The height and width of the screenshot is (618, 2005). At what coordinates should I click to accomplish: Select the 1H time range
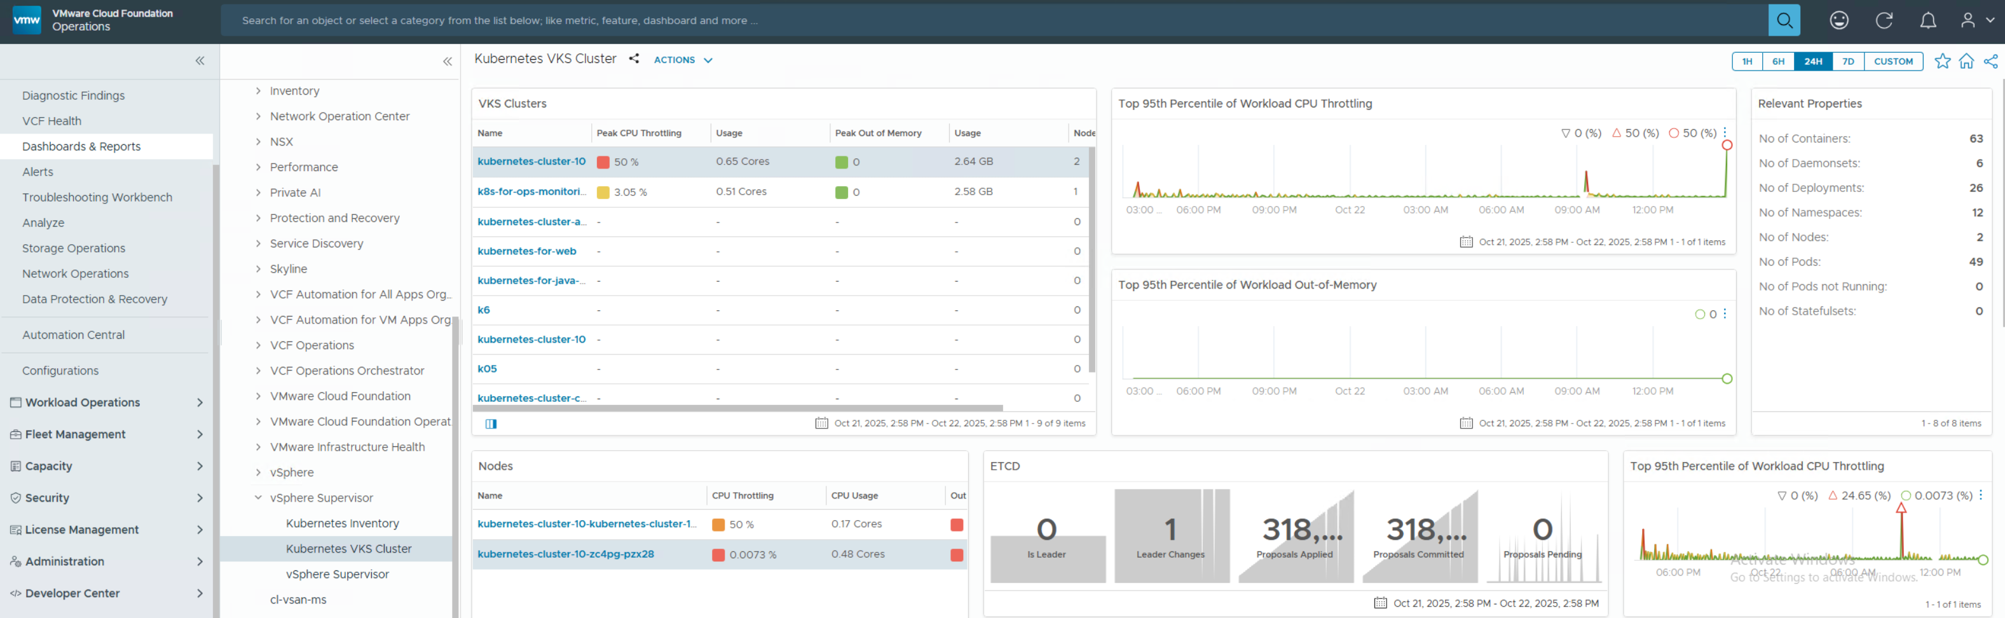click(x=1748, y=62)
